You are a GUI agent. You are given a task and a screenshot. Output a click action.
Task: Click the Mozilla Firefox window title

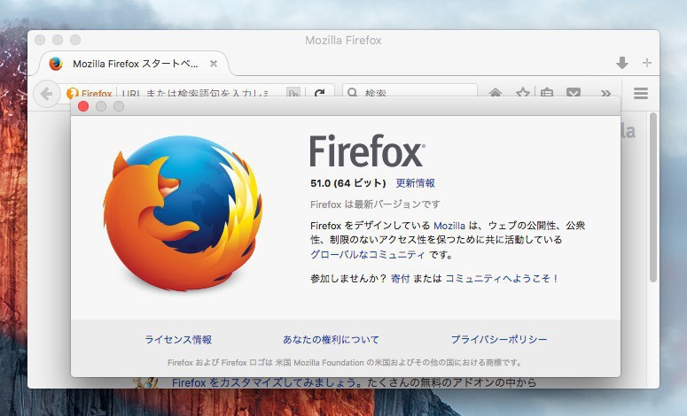coord(343,40)
